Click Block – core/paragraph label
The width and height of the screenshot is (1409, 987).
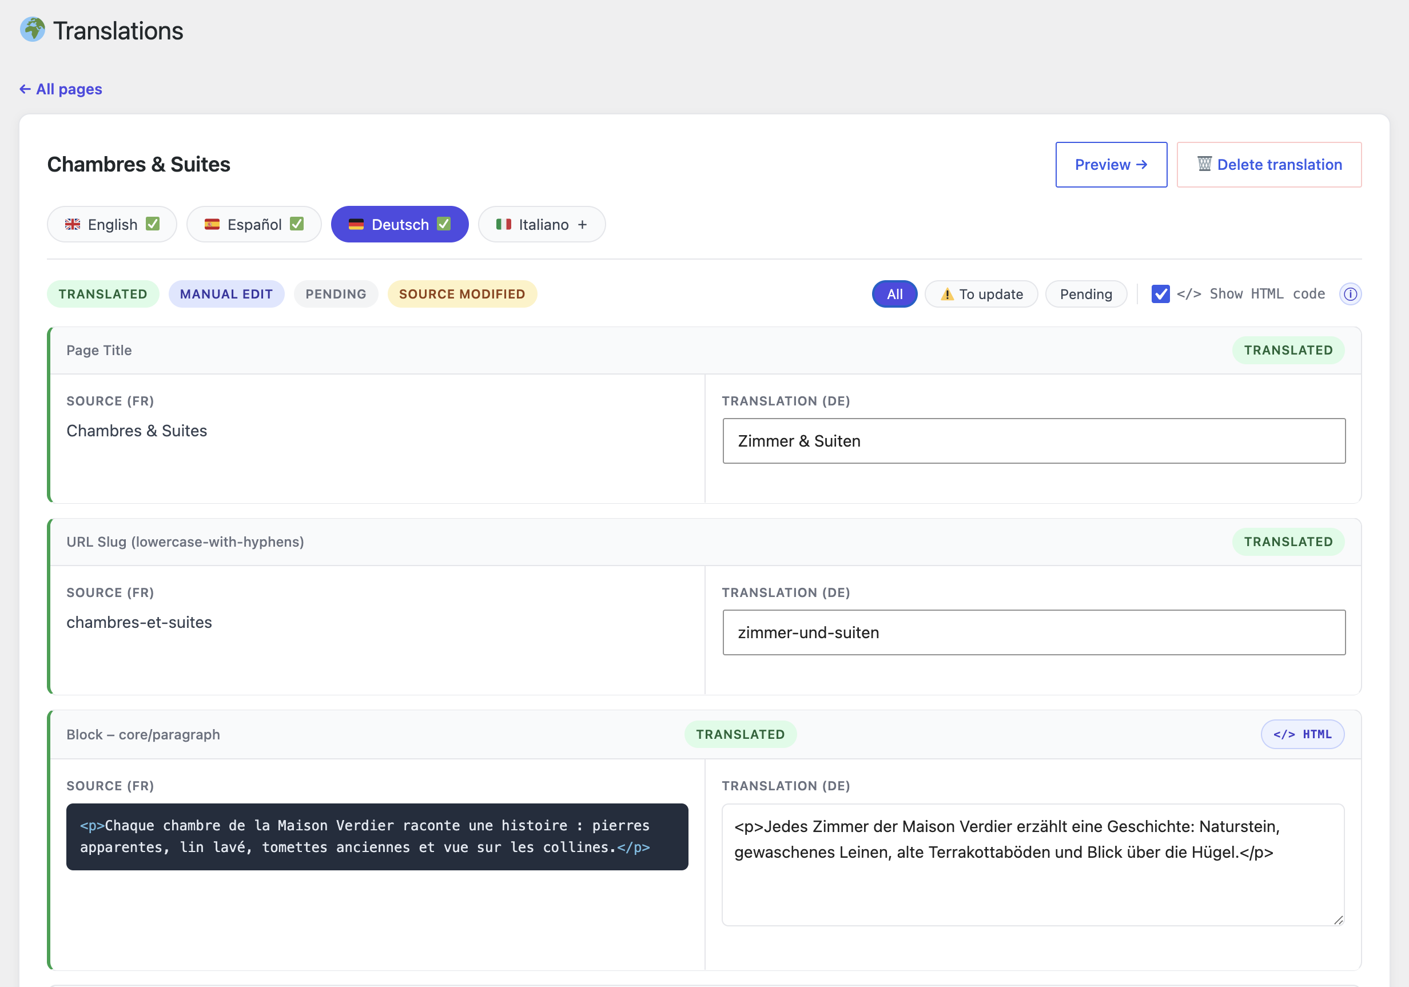coord(143,734)
